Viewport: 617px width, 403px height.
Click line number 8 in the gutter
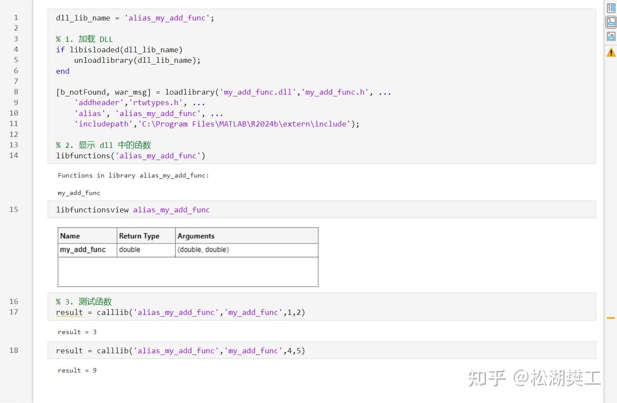tap(16, 92)
